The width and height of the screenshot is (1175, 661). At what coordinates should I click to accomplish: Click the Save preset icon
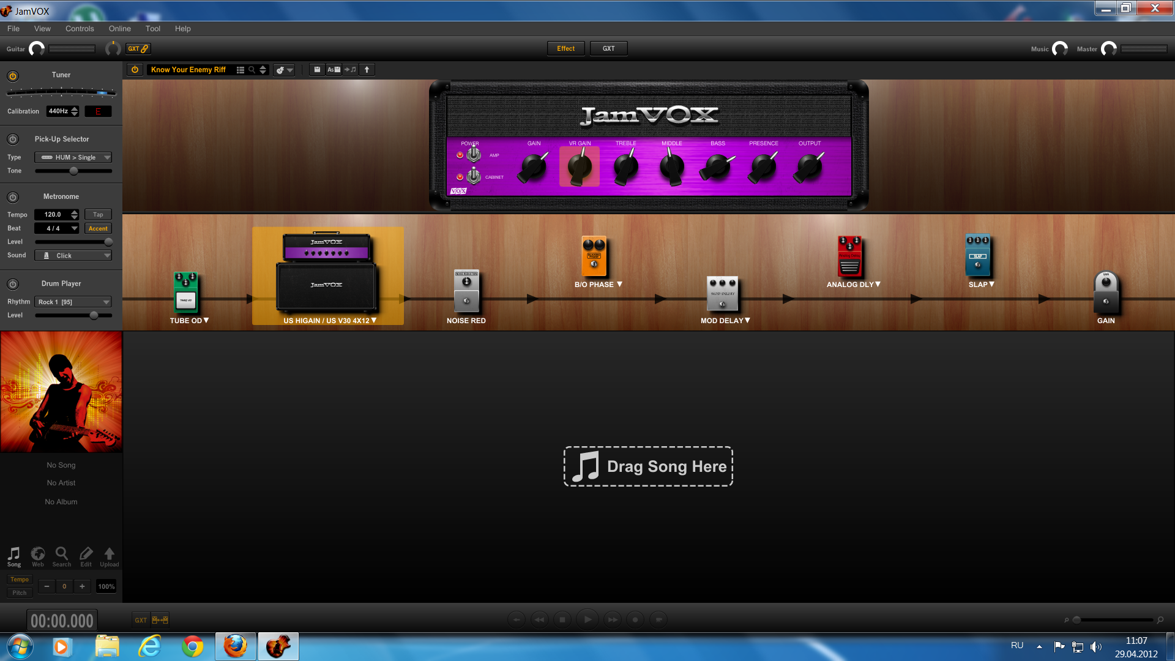pos(317,70)
